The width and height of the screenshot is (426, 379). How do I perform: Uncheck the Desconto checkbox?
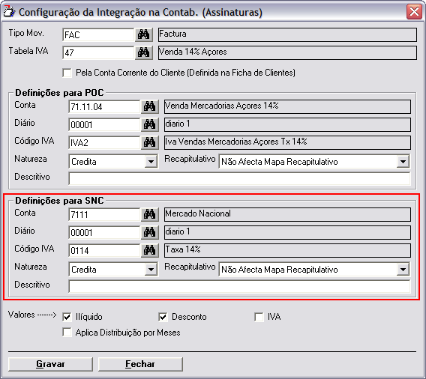[163, 317]
